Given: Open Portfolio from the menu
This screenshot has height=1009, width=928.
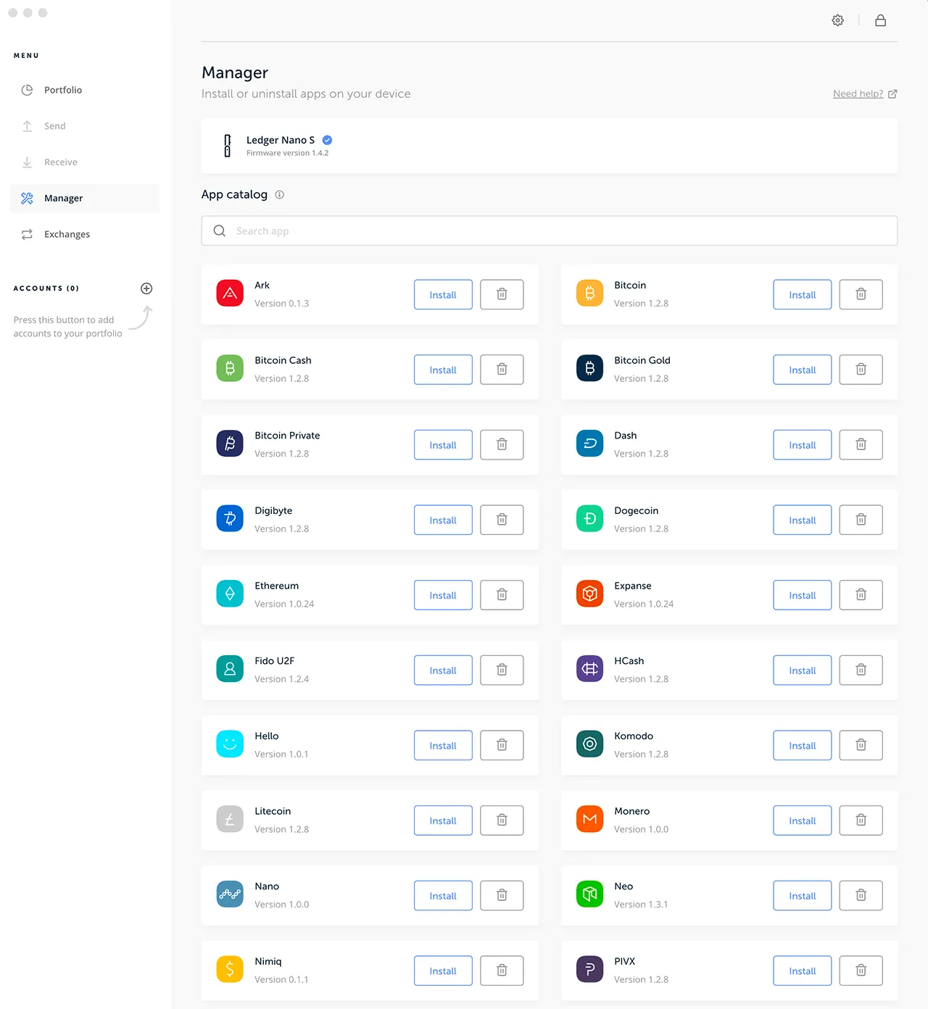Looking at the screenshot, I should coord(85,90).
